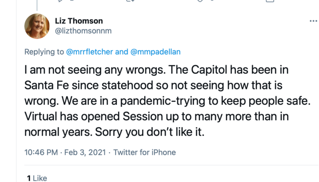Open Liz Thomson's profile via display name
Screen dimensions: 319x182
coord(79,21)
